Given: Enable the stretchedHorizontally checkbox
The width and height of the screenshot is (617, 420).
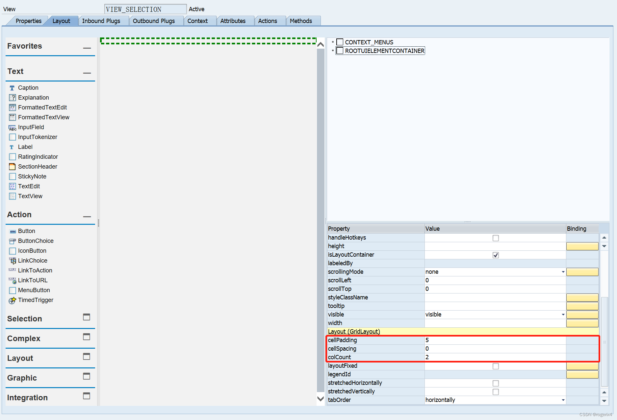Looking at the screenshot, I should tap(496, 383).
